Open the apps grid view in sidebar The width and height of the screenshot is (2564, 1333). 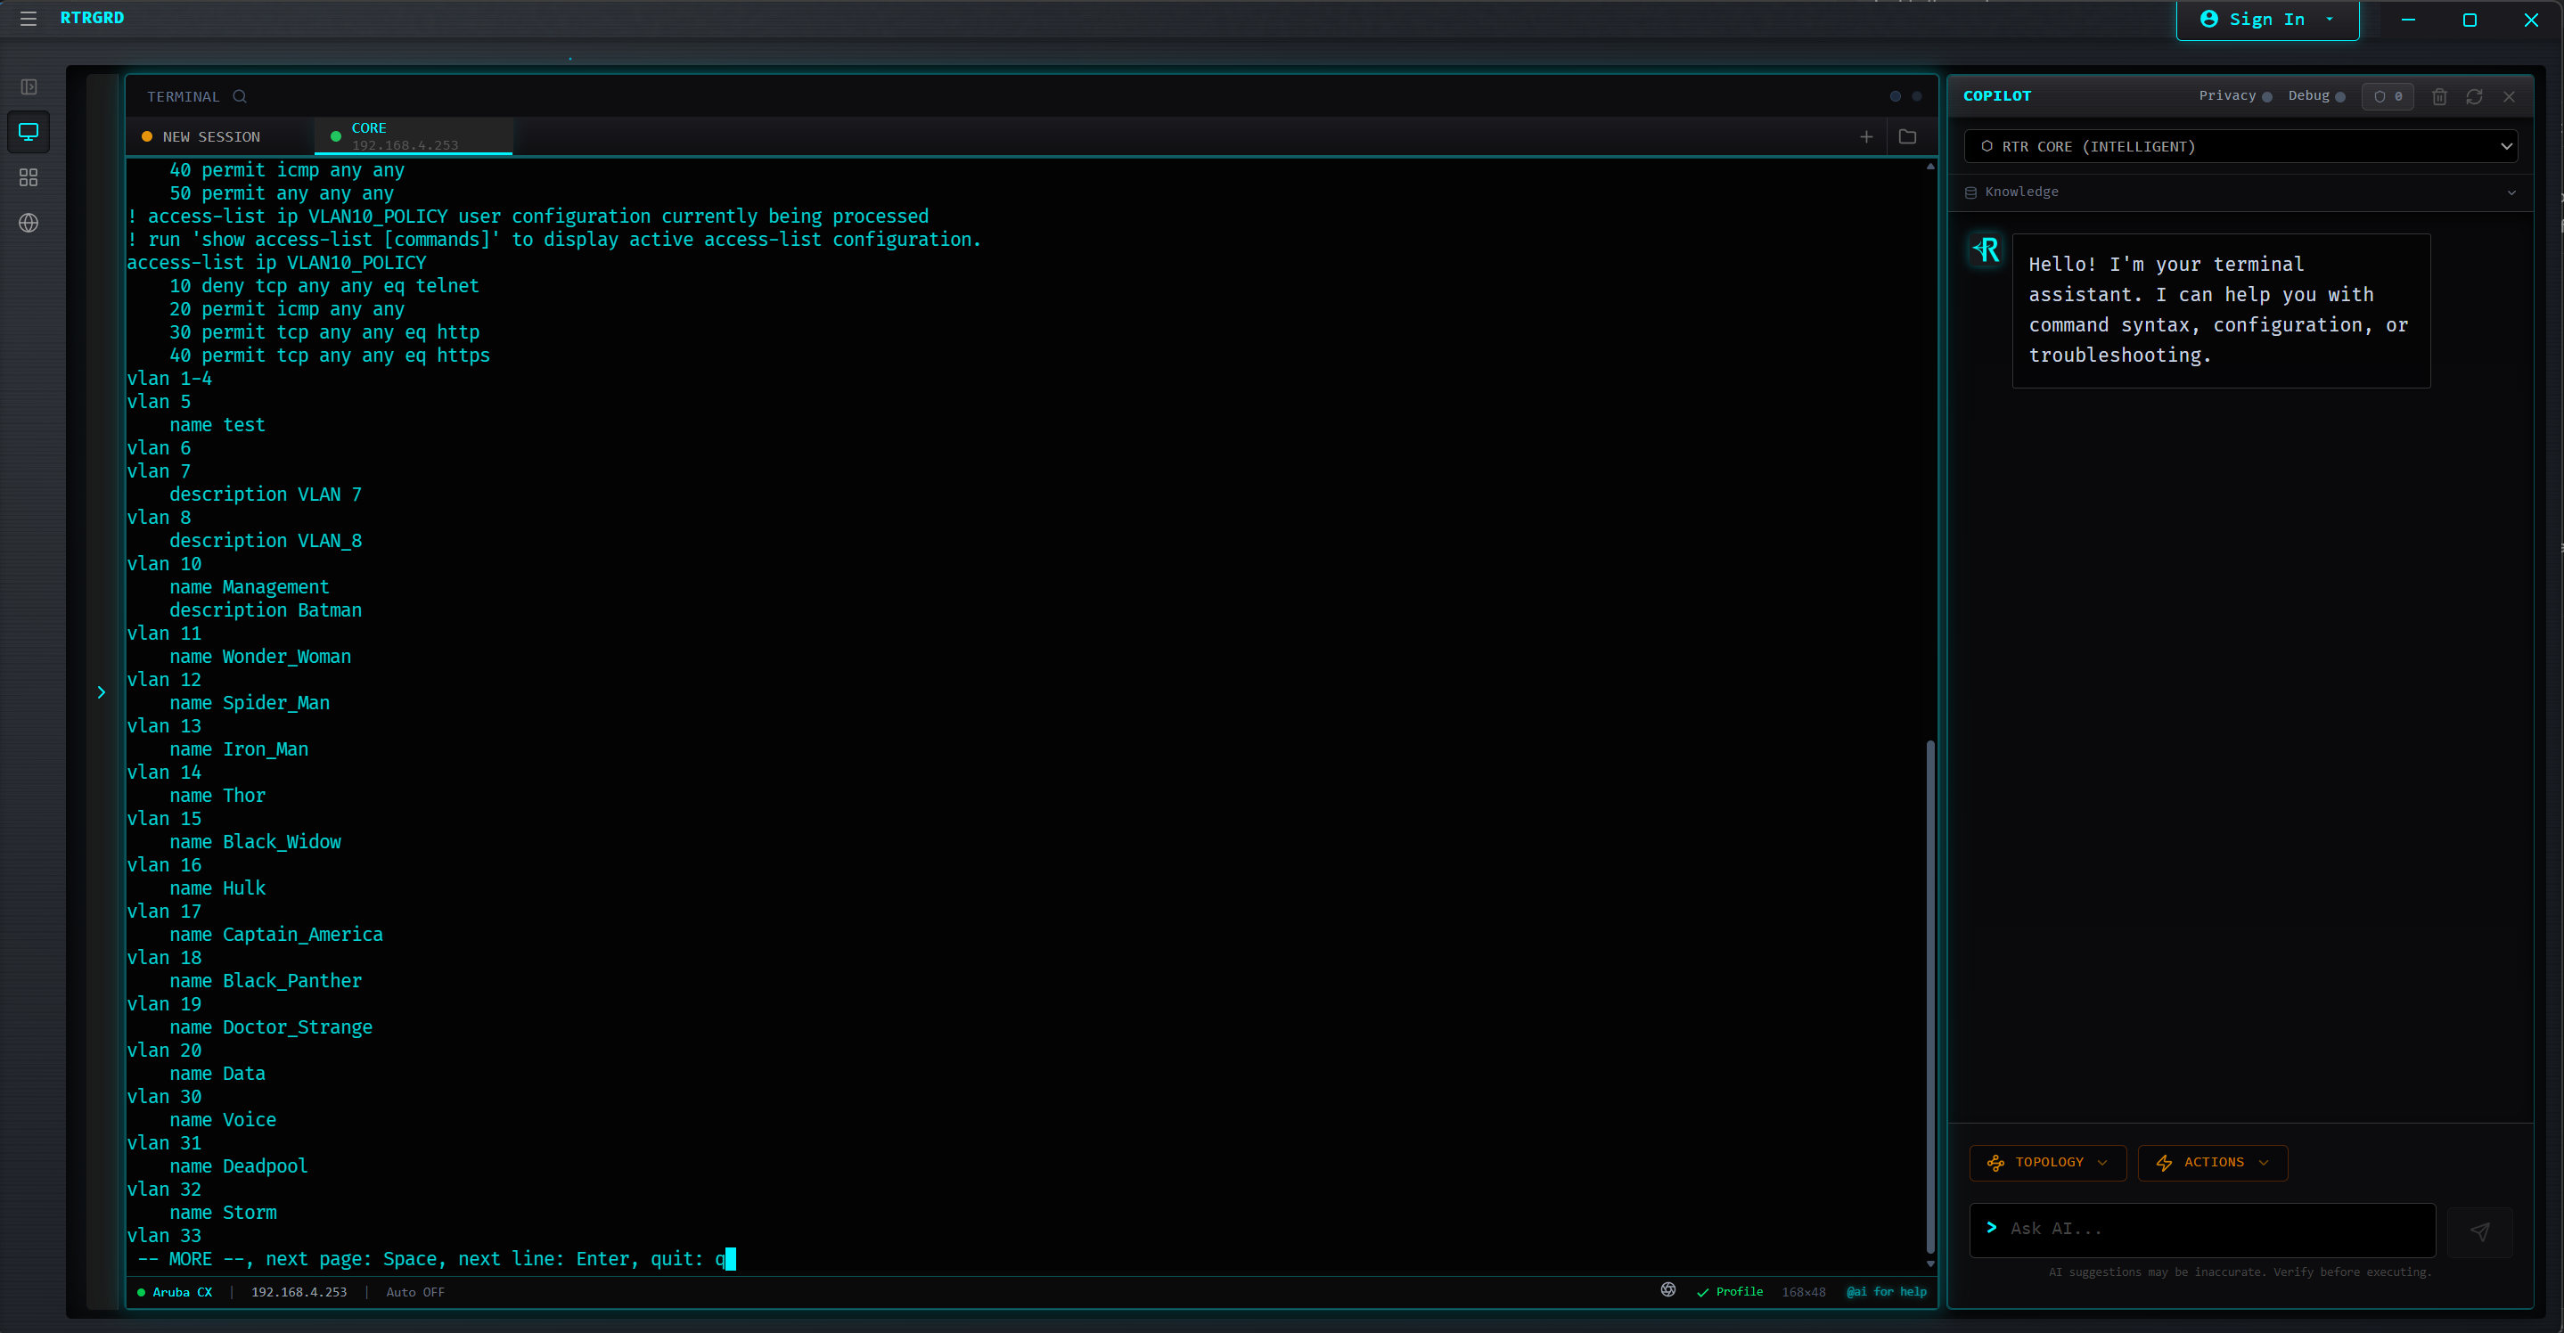[x=28, y=177]
